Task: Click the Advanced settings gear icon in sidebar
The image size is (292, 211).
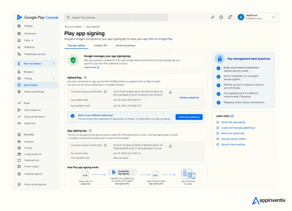Action: click(x=19, y=92)
